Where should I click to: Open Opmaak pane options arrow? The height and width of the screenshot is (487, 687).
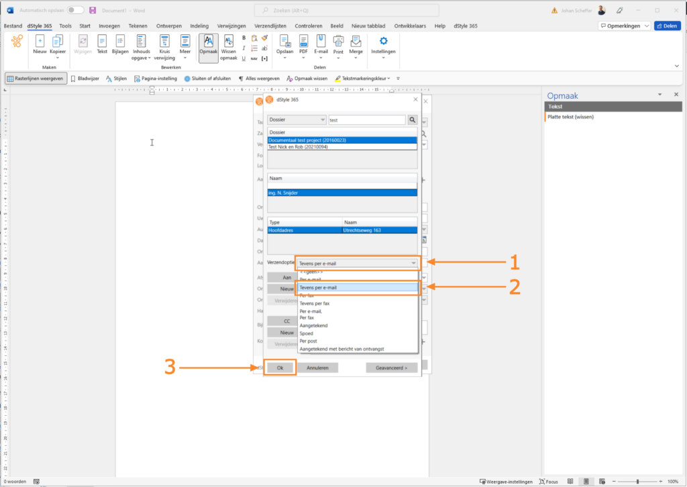pyautogui.click(x=660, y=94)
